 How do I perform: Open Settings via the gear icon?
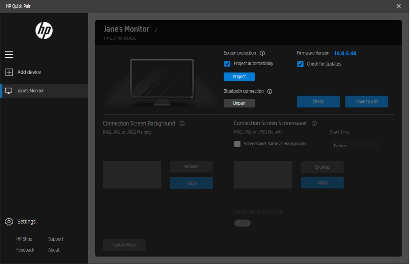tap(9, 222)
